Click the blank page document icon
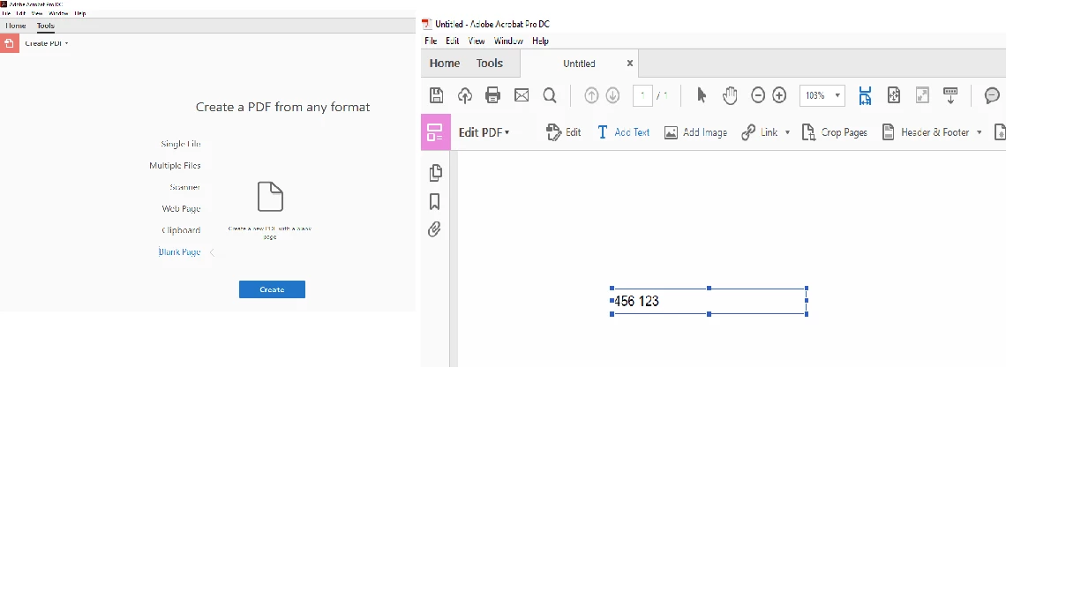This screenshot has height=615, width=1066. pos(270,197)
